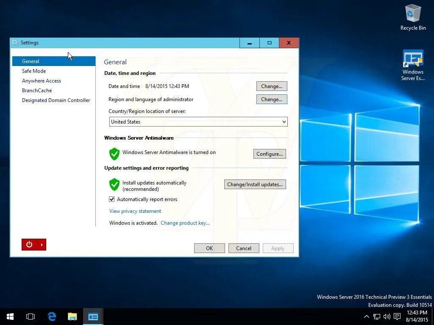Viewport: 434px width, 325px height.
Task: Click the Change product key link
Action: coord(185,223)
